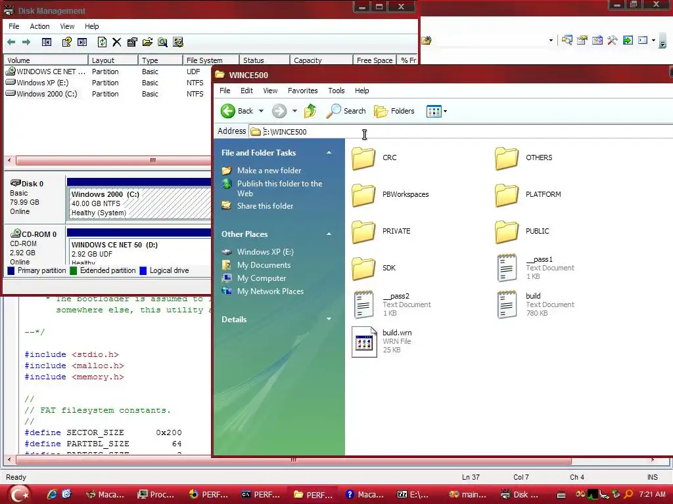The width and height of the screenshot is (673, 504).
Task: Click the Start button on taskbar
Action: tap(20, 495)
